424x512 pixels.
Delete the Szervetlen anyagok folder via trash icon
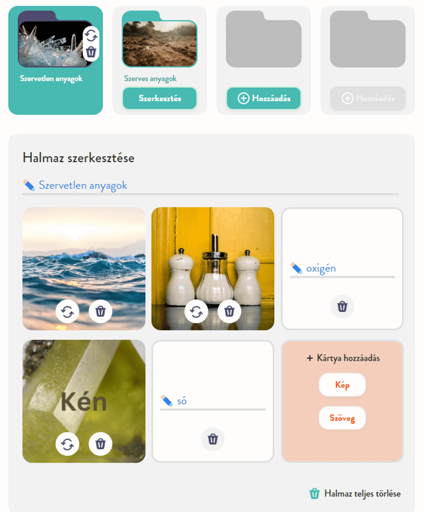[91, 52]
